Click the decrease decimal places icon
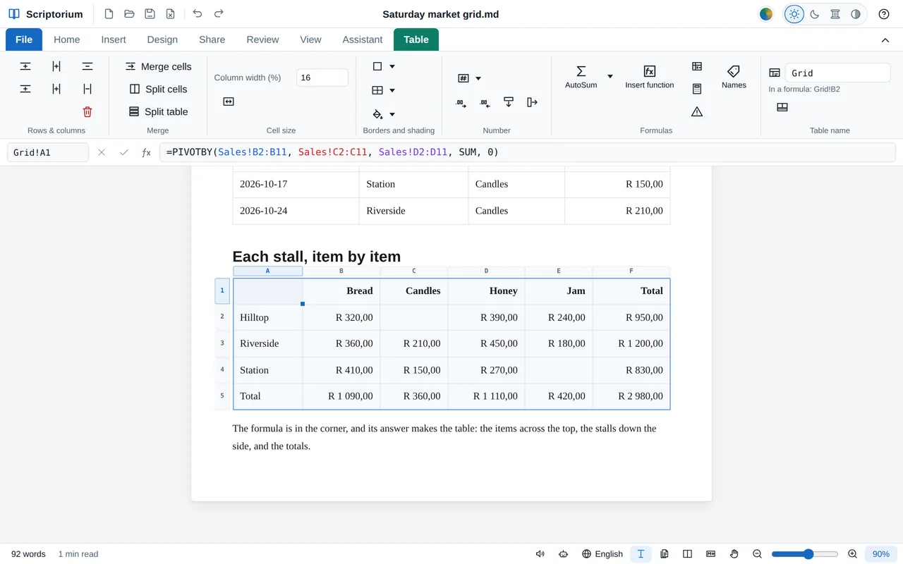Viewport: 903px width, 564px height. coord(485,103)
